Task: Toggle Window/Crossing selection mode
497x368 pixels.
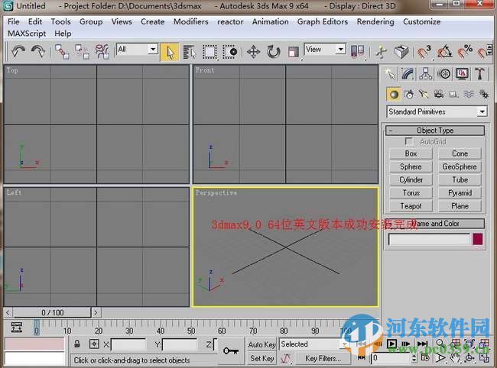Action: click(230, 52)
